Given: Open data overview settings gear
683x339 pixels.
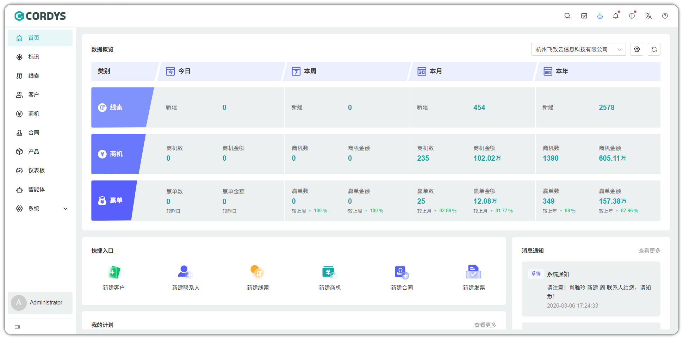Looking at the screenshot, I should [637, 49].
